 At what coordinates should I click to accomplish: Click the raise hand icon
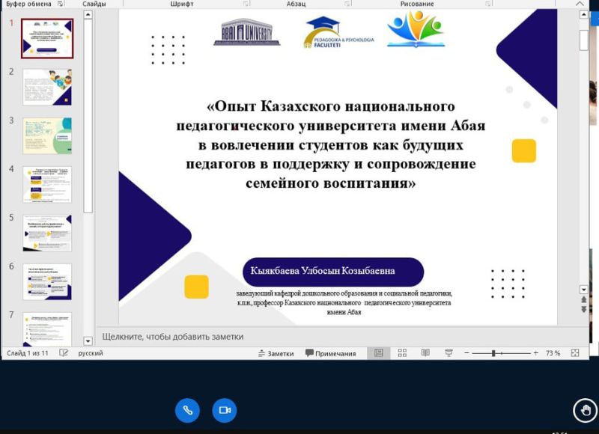click(584, 409)
